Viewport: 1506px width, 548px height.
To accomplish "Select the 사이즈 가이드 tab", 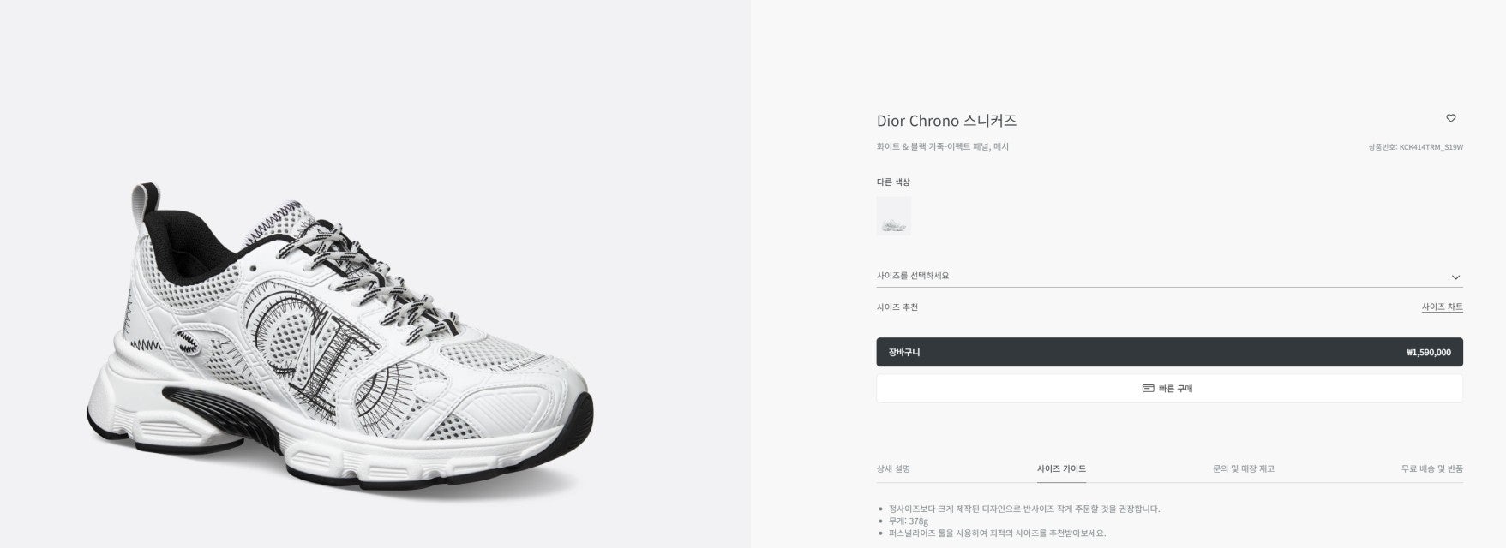I will point(1061,468).
